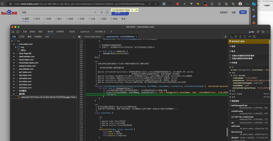Click the Step out of function icon
This screenshot has height=141, width=273.
[x=245, y=37]
